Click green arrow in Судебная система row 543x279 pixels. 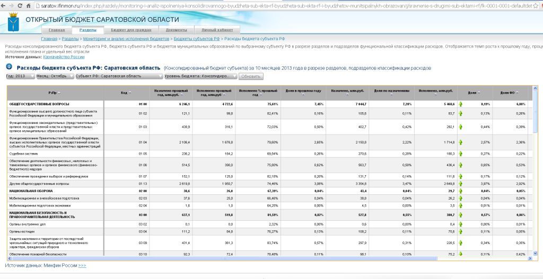coord(461,154)
